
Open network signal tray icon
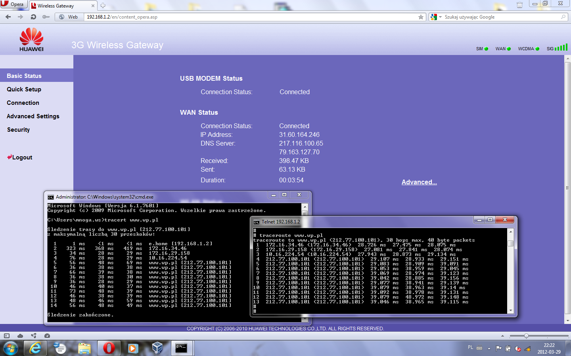point(527,348)
